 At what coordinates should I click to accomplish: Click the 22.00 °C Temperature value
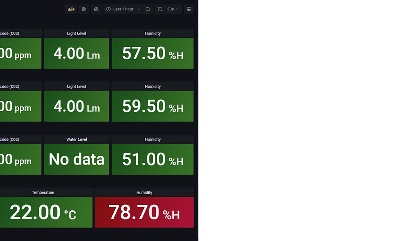point(43,212)
